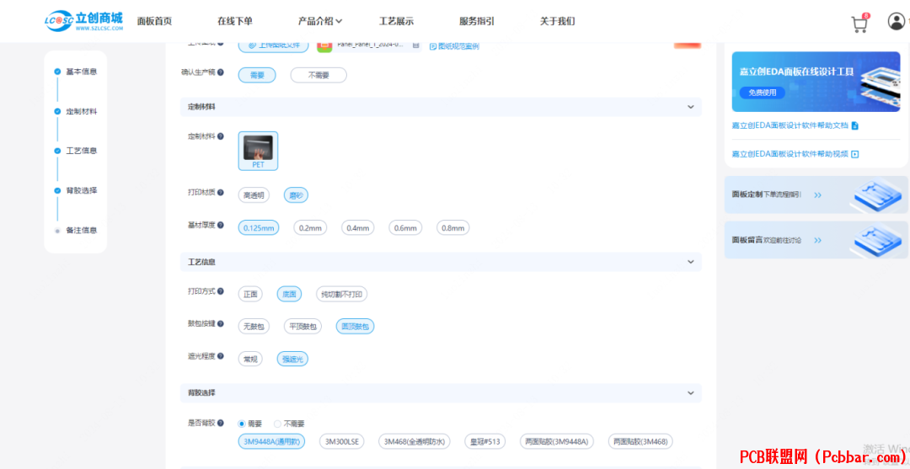Click the LCSC 立创商城 logo
The image size is (910, 469).
84,20
